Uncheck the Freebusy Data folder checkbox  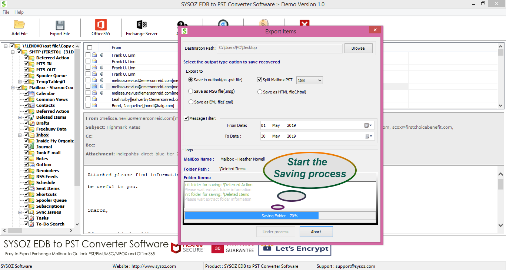(x=26, y=129)
